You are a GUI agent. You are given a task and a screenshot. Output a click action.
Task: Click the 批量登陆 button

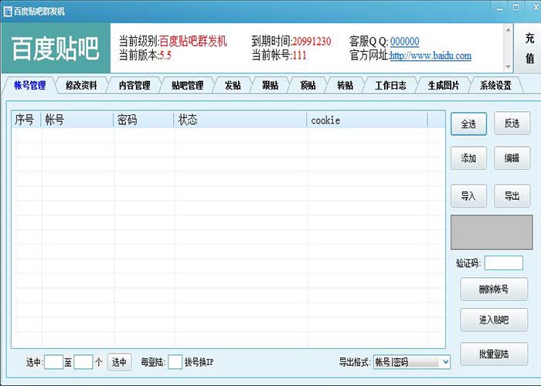[494, 354]
